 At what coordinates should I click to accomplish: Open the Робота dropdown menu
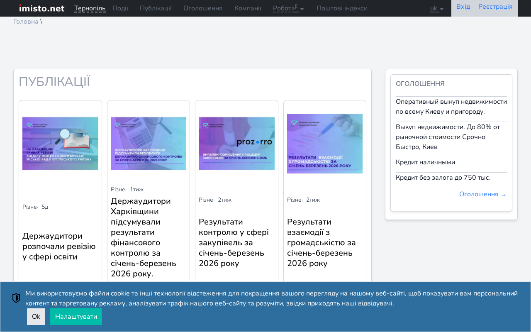(x=288, y=8)
